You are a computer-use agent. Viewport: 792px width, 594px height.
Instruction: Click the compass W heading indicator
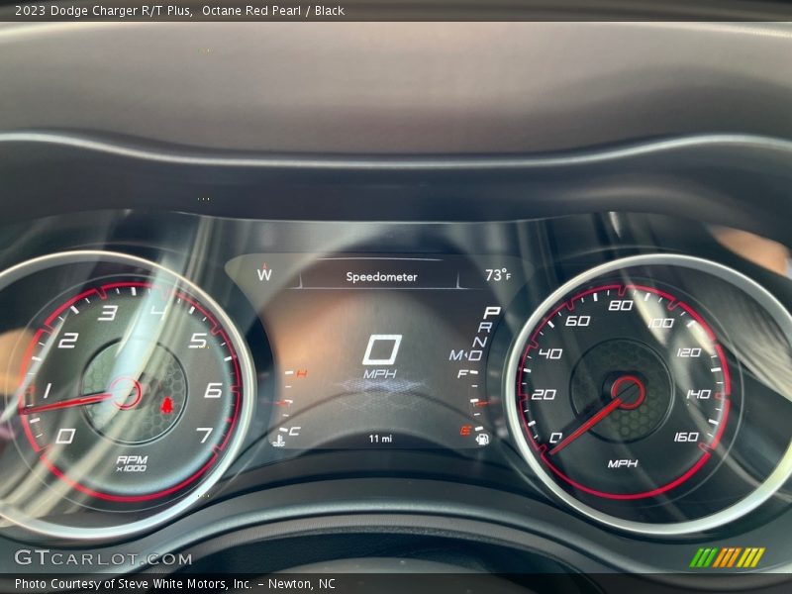(264, 274)
